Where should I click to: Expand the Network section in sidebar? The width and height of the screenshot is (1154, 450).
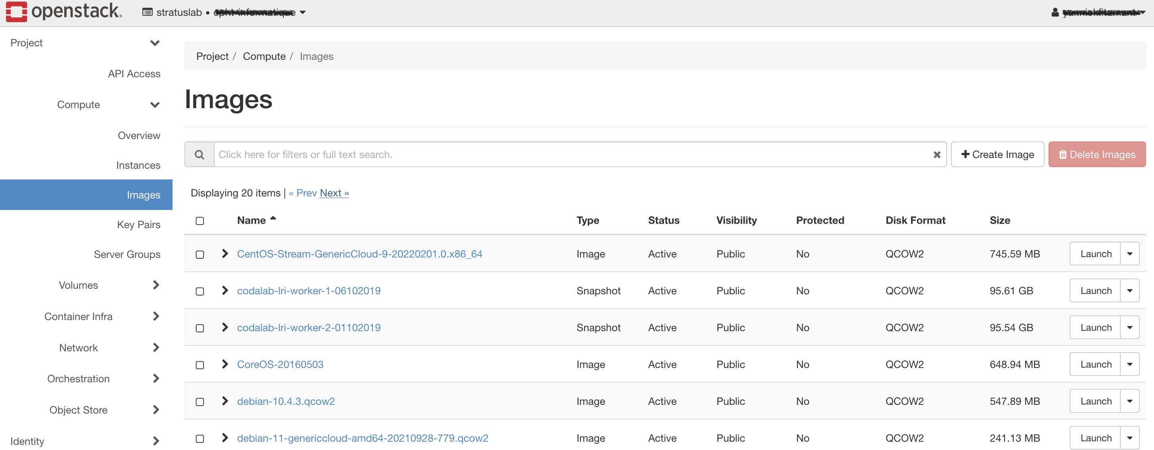156,347
